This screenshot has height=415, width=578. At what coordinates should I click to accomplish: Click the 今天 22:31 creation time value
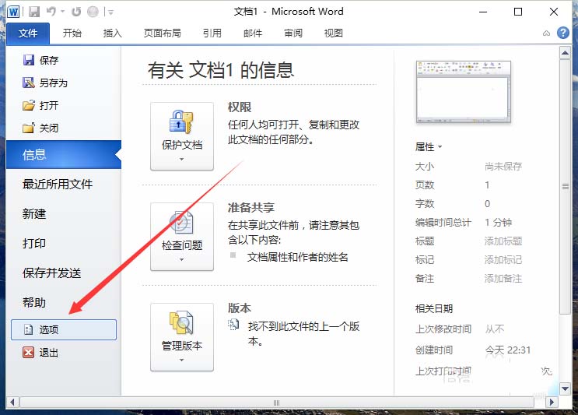pyautogui.click(x=507, y=350)
